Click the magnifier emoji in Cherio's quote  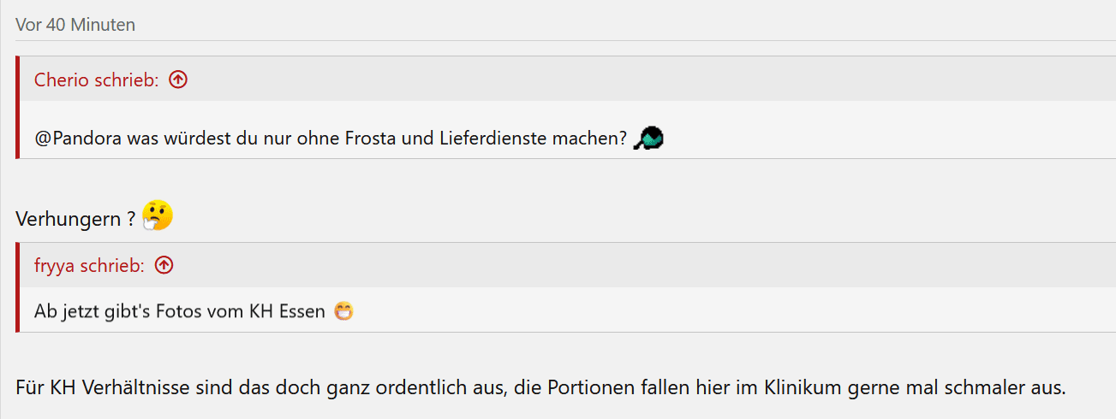(649, 138)
